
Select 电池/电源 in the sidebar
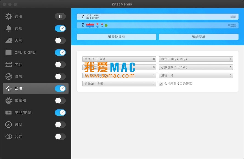click(23, 113)
